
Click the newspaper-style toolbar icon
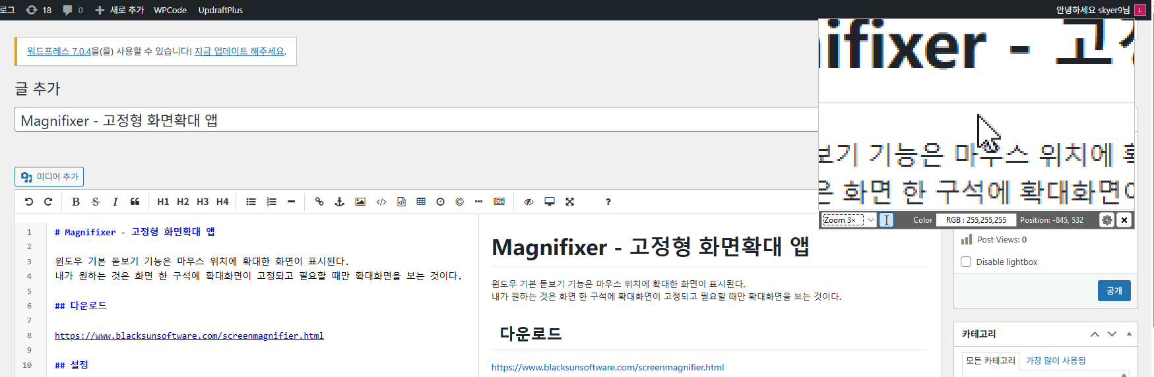[499, 202]
